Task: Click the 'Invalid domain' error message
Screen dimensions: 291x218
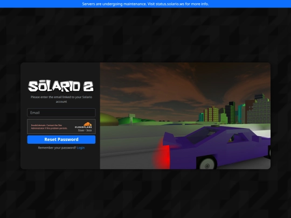Action: [49, 127]
